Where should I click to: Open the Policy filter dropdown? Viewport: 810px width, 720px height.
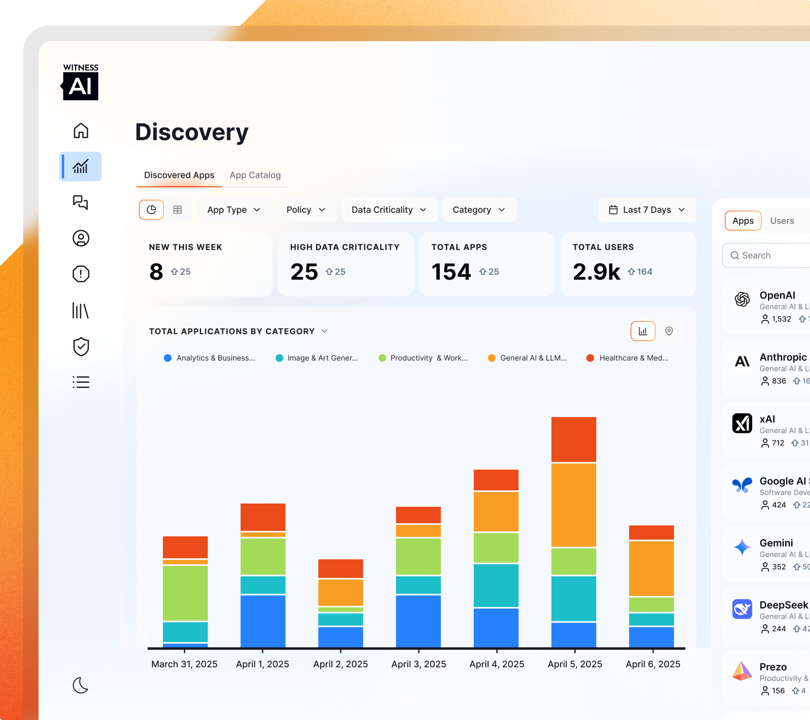306,210
